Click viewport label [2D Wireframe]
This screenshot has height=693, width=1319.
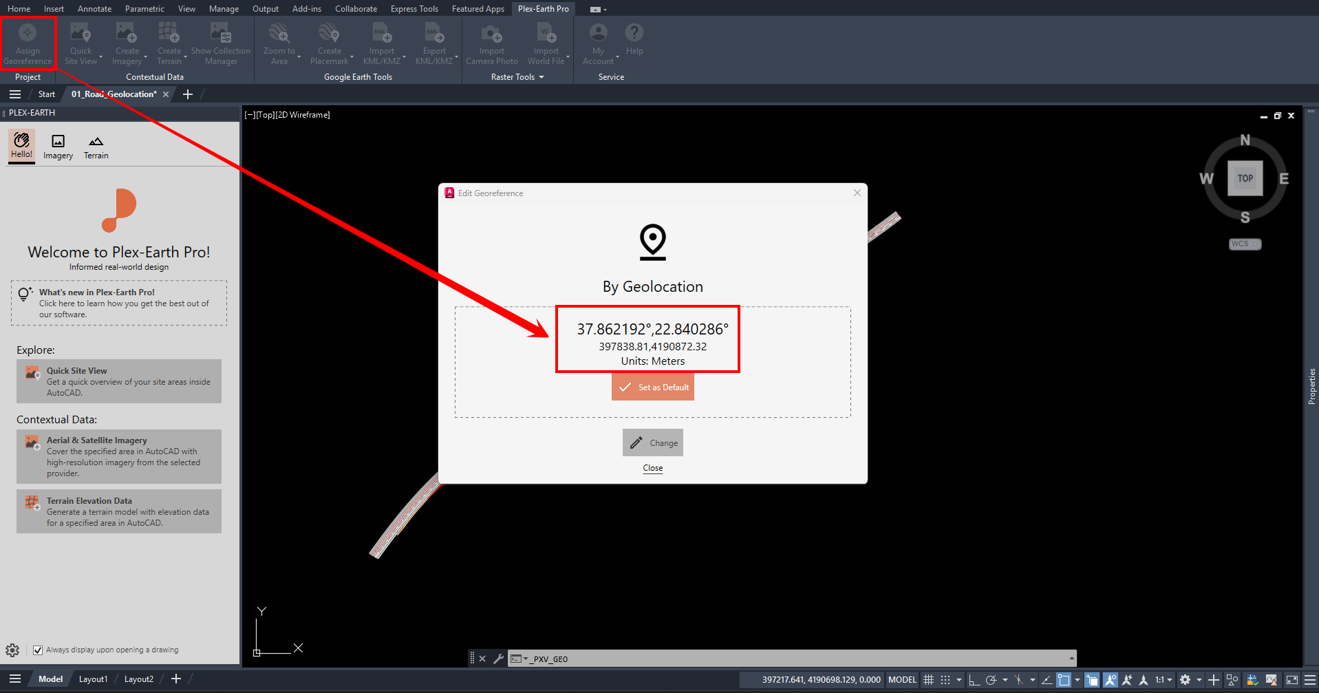click(x=303, y=115)
